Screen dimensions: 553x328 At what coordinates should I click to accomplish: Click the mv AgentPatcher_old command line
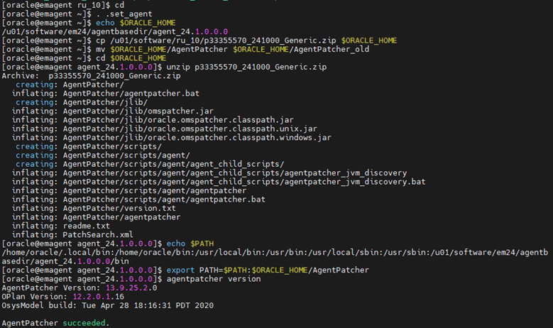[x=185, y=50]
